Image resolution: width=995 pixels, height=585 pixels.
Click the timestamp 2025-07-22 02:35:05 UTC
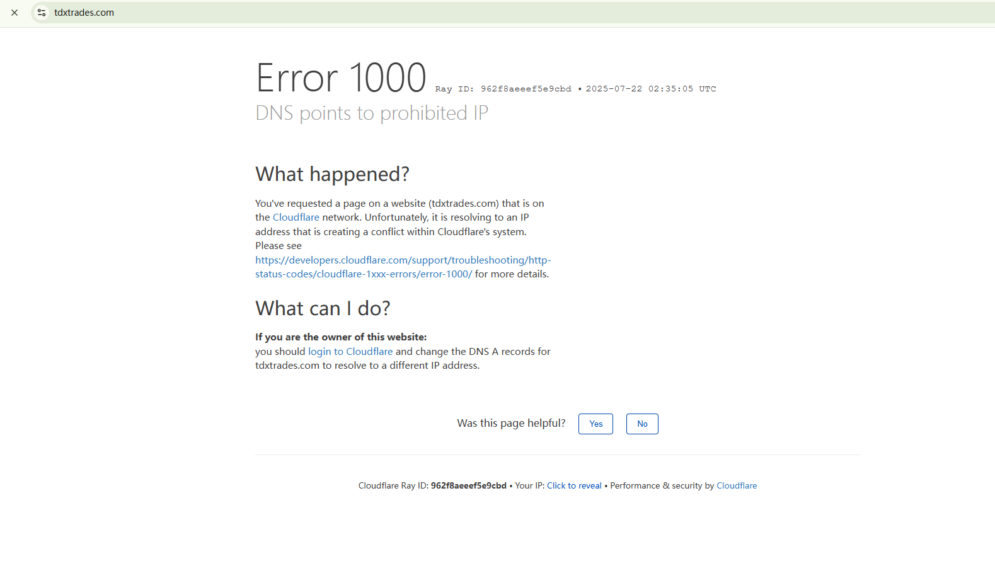coord(651,89)
